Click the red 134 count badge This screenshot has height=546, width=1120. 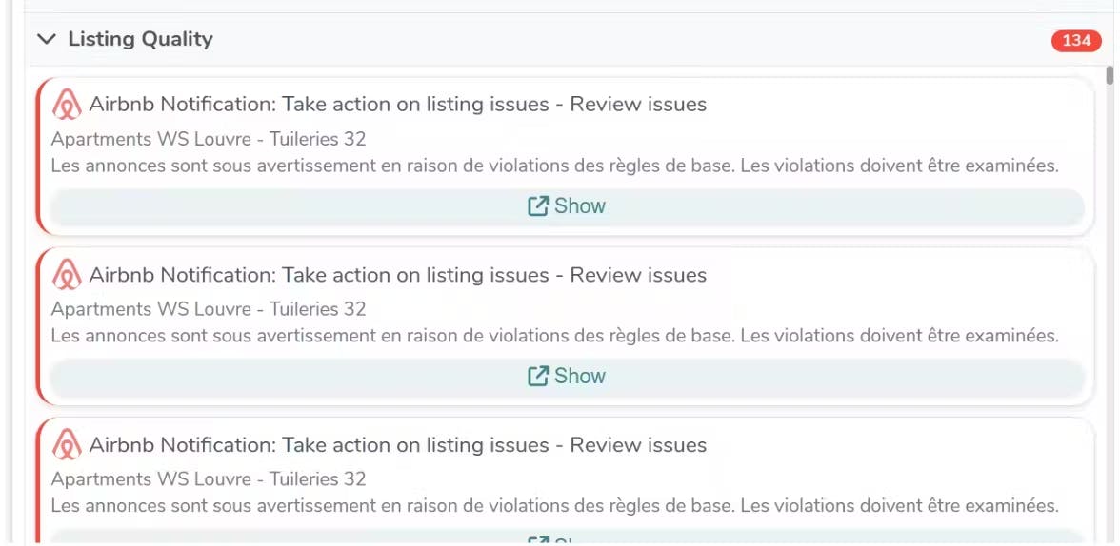pyautogui.click(x=1076, y=40)
